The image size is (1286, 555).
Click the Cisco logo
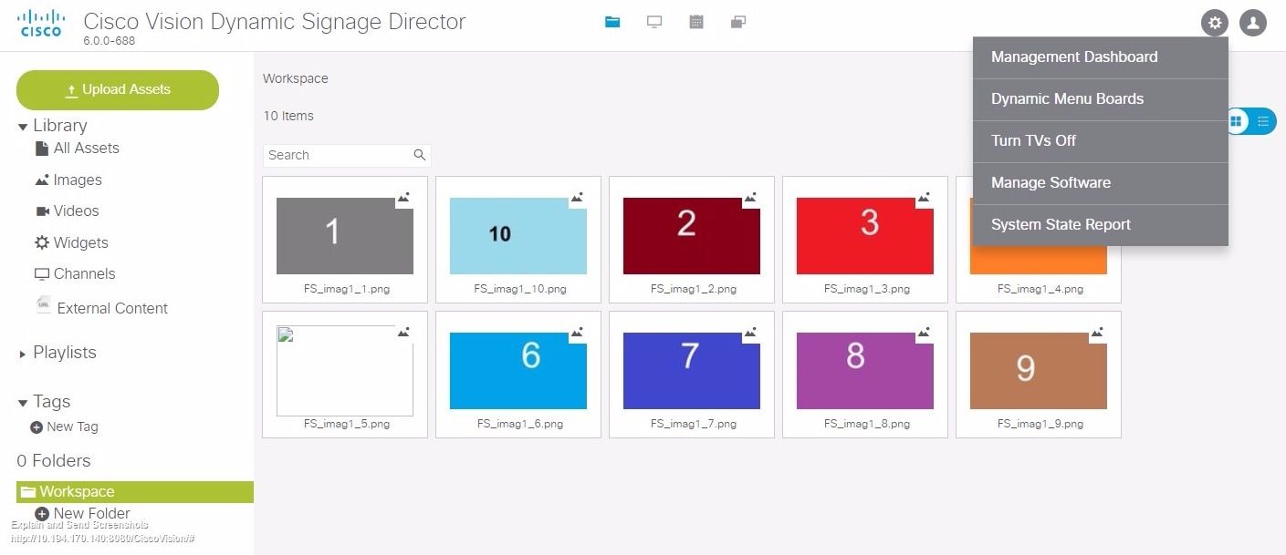pyautogui.click(x=41, y=23)
